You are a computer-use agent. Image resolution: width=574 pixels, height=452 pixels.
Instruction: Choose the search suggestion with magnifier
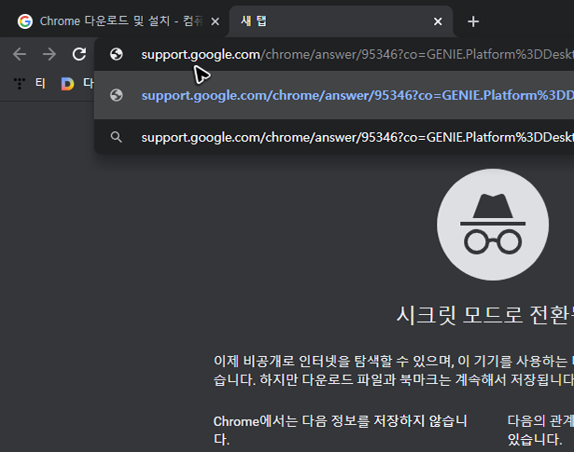[x=334, y=137]
